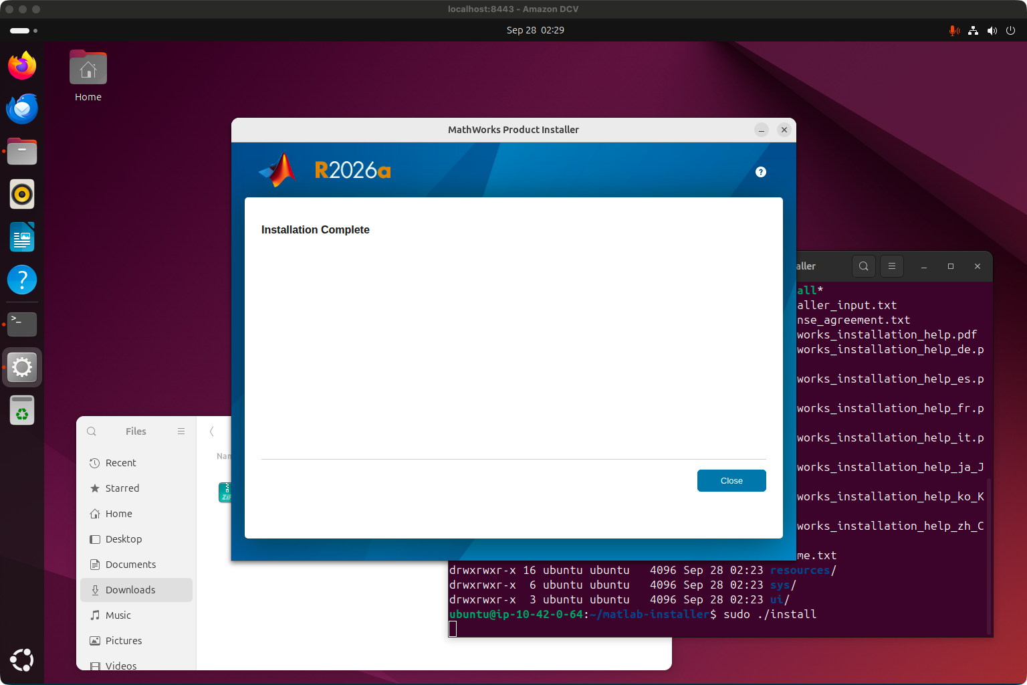1027x685 pixels.
Task: Click the terminal search icon
Action: pos(864,266)
